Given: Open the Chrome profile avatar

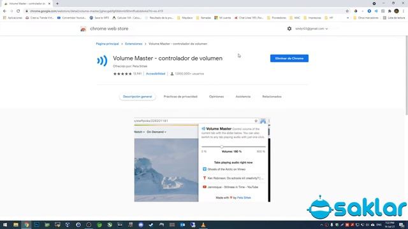Looking at the screenshot, I should (x=397, y=11).
